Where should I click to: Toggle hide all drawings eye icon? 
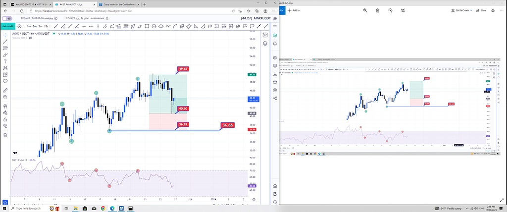point(5,126)
